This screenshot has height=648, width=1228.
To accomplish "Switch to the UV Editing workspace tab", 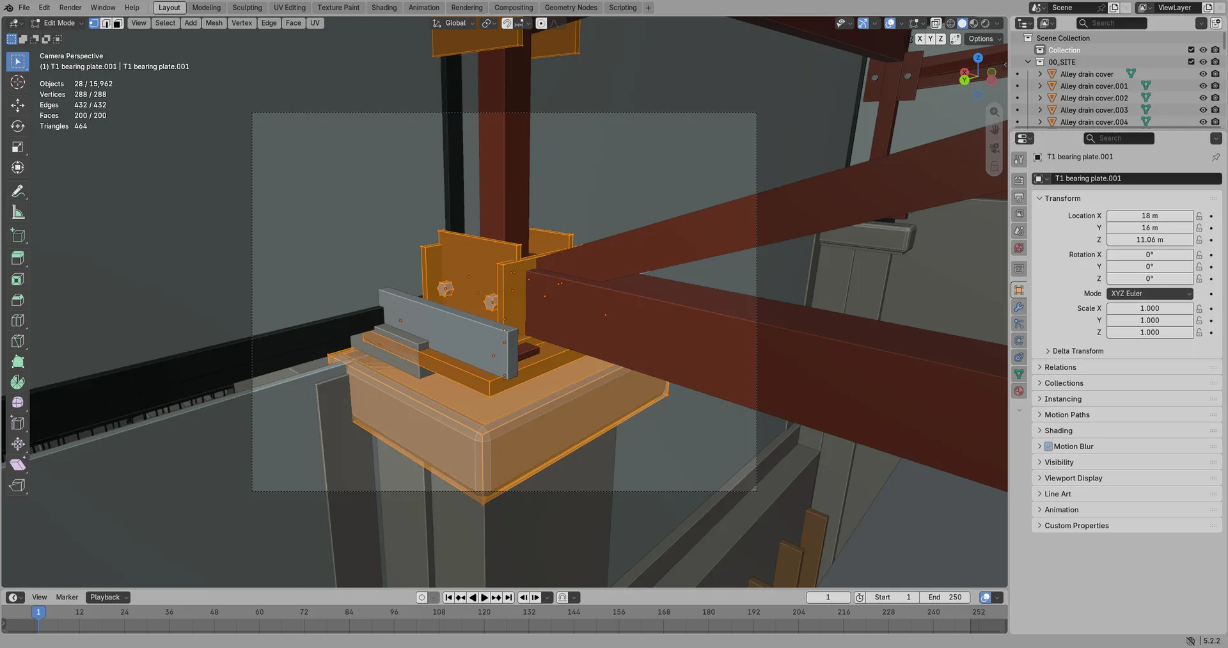I will (x=290, y=8).
